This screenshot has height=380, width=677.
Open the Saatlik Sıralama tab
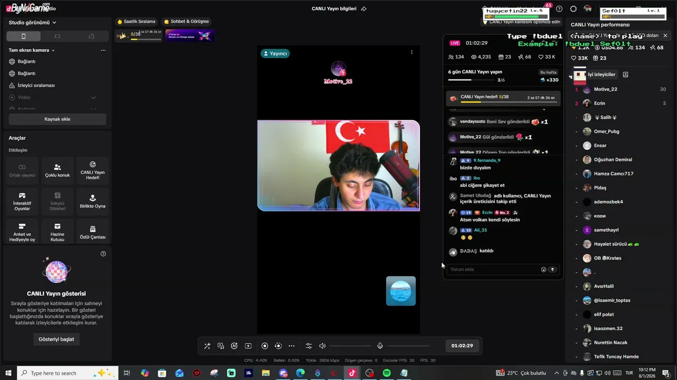[136, 22]
